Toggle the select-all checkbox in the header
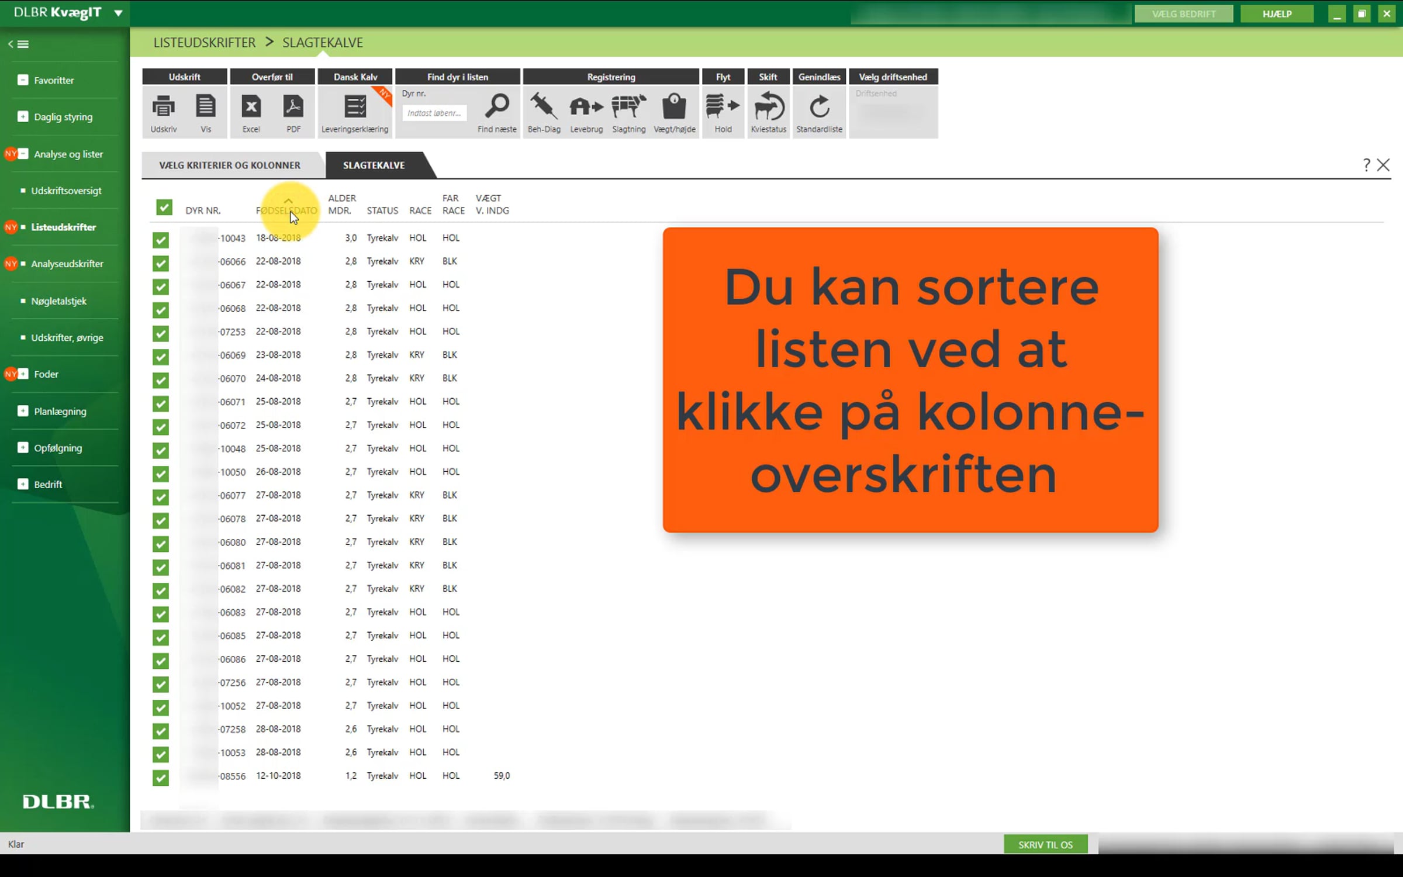 click(164, 208)
